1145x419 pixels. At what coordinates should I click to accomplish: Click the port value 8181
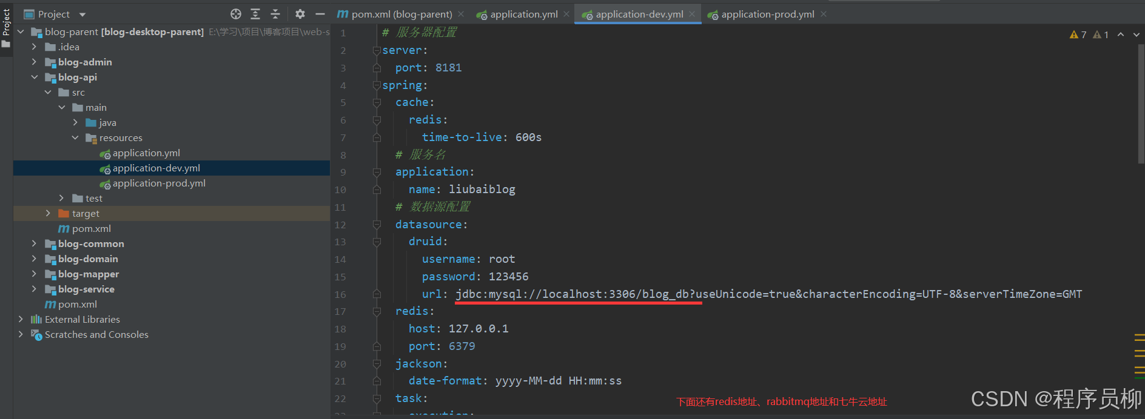pyautogui.click(x=448, y=68)
